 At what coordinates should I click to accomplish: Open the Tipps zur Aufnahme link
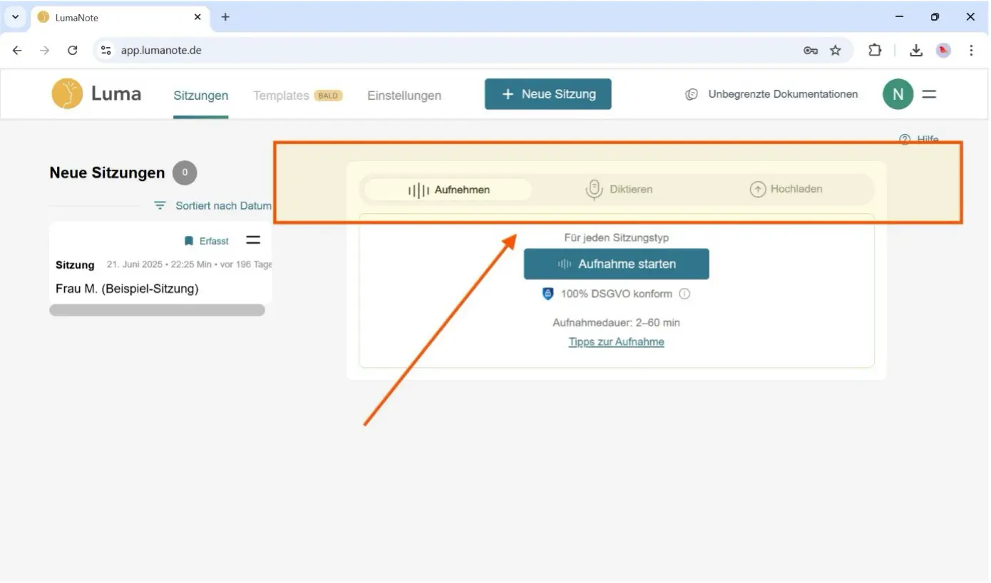point(616,342)
